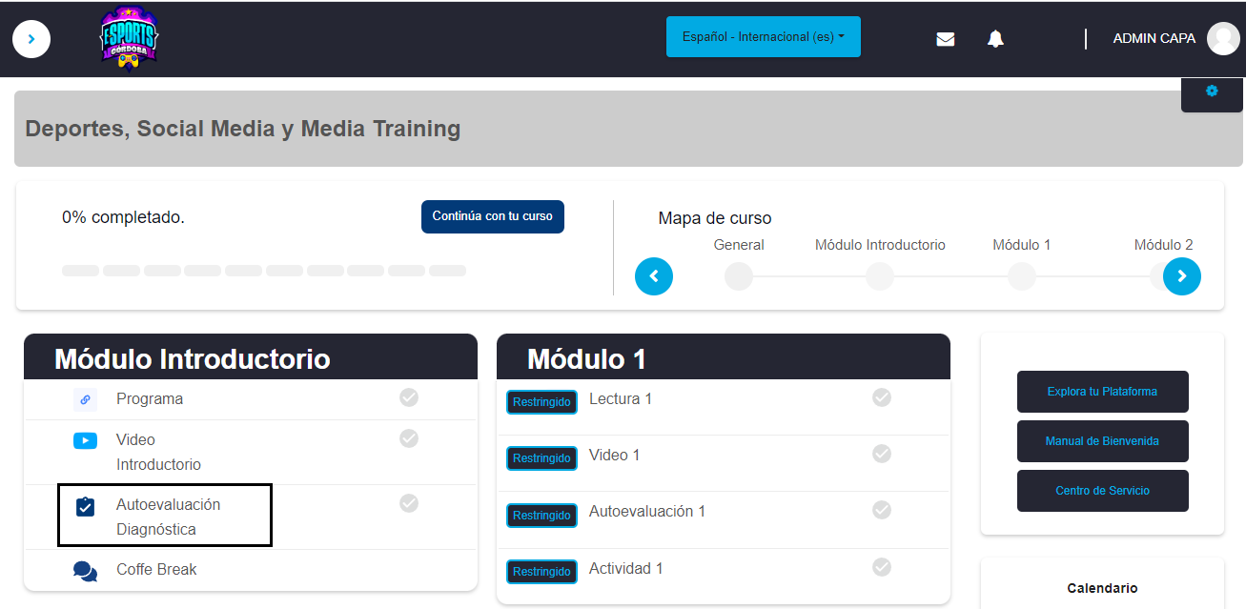1246x609 pixels.
Task: Click the Restringido badge beside Autoevaluación 1
Action: 541,516
